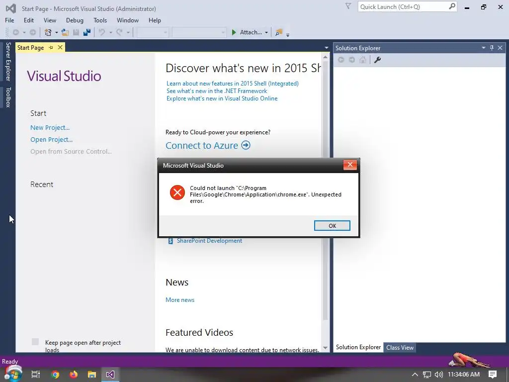This screenshot has width=509, height=382.
Task: Open the toolbar overflow options arrow
Action: click(x=288, y=34)
